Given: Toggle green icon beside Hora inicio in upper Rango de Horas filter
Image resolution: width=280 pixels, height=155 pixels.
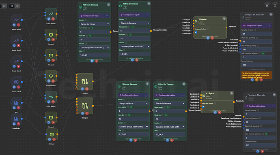Looking at the screenshot, I should 93,28.
